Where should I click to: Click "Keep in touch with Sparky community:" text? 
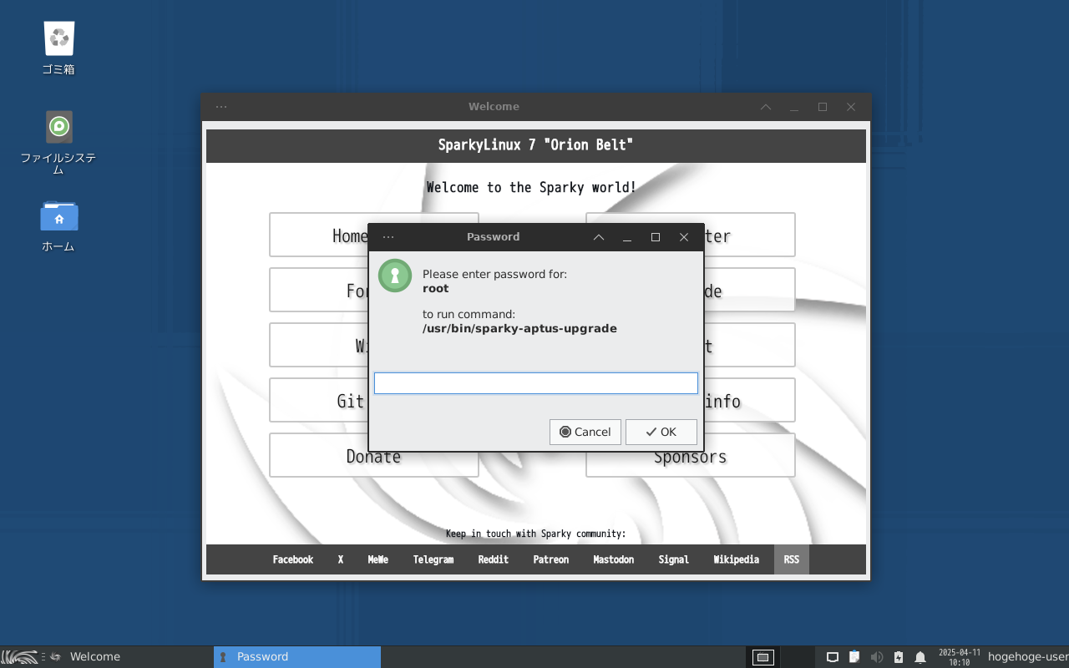535,534
